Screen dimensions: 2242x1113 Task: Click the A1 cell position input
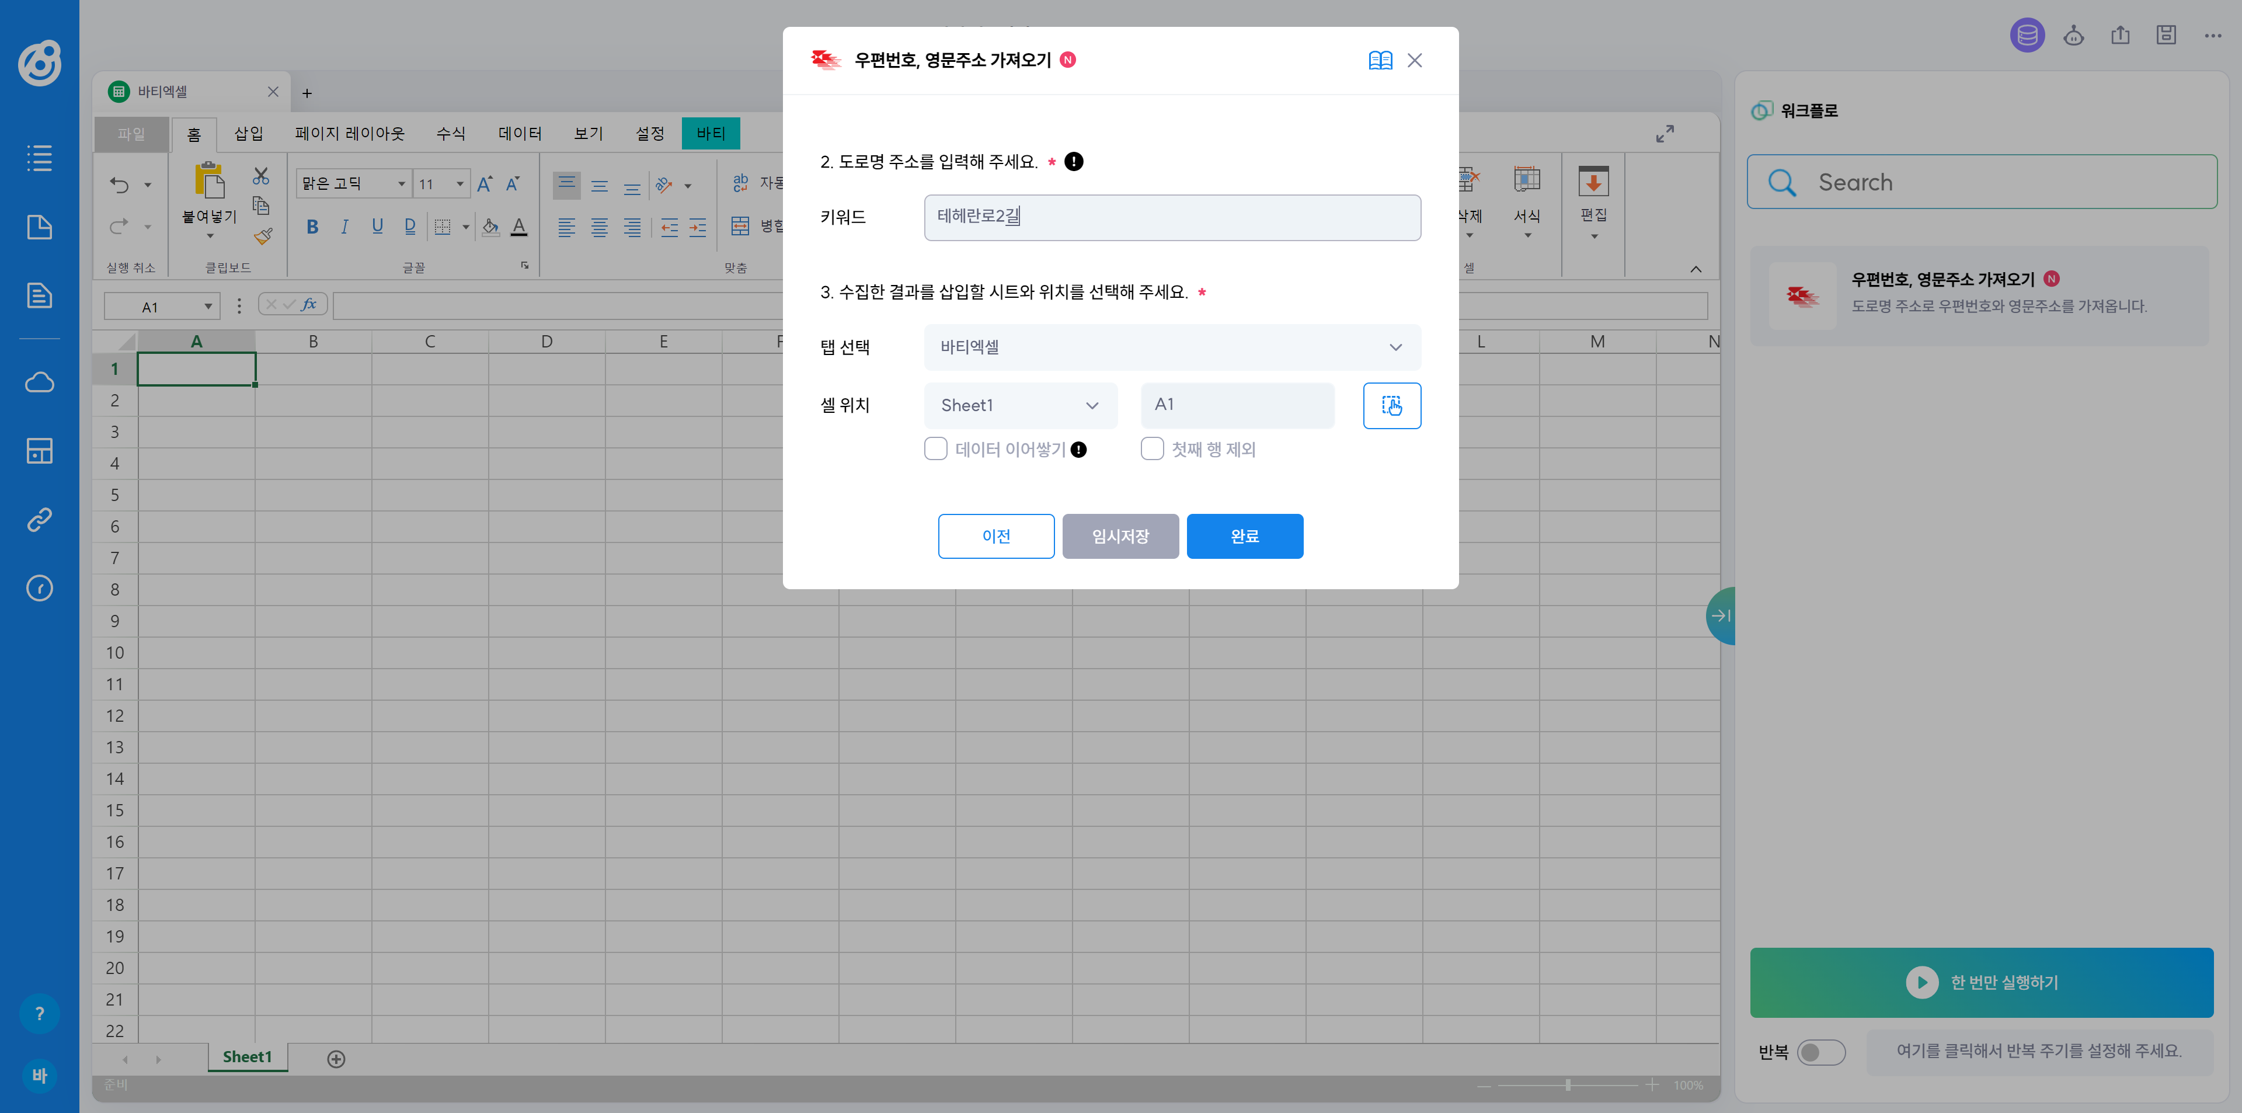pos(1237,405)
